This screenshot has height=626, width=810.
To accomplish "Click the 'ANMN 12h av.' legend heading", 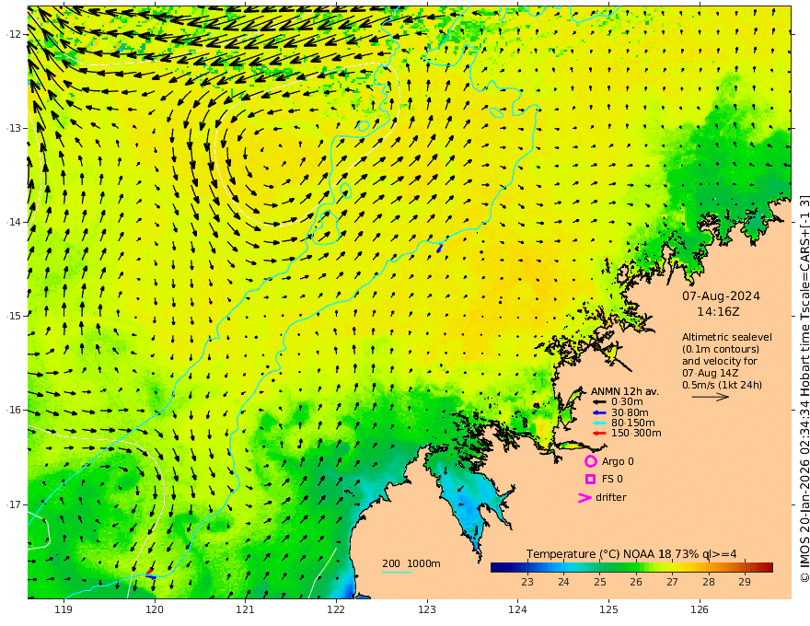I will tap(625, 391).
